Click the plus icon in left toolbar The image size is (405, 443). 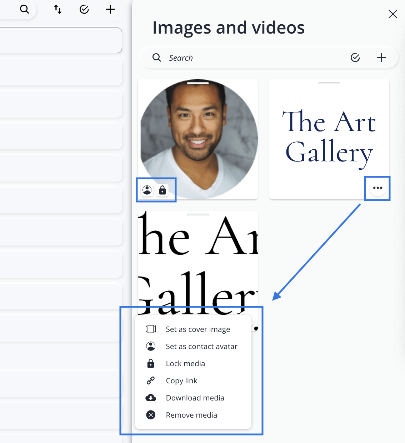(110, 9)
